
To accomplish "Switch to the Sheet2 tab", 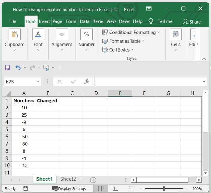I will pos(68,179).
